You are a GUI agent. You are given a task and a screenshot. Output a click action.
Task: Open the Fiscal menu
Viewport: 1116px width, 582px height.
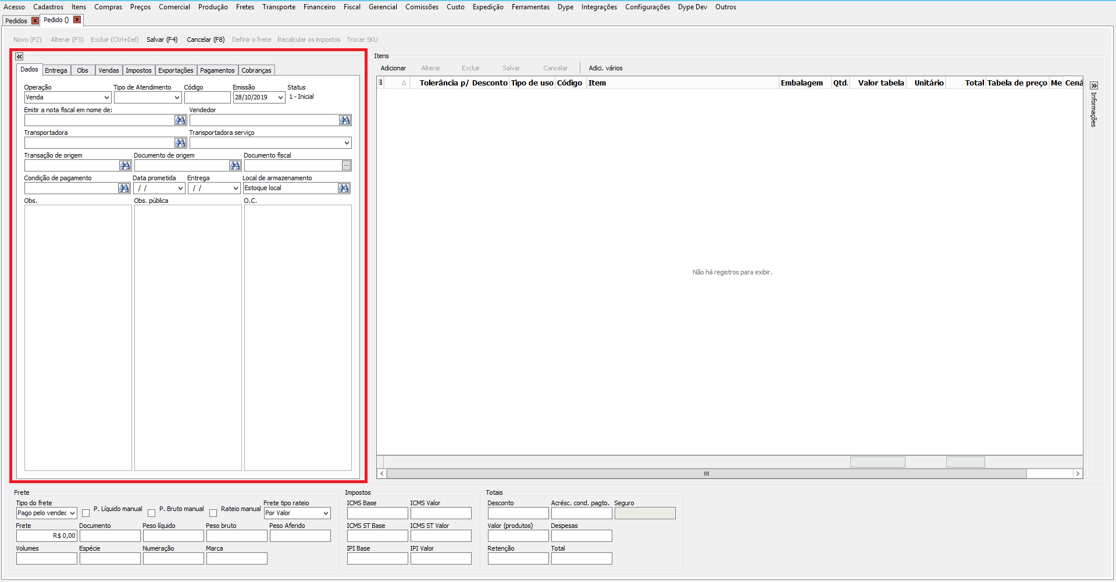point(352,7)
